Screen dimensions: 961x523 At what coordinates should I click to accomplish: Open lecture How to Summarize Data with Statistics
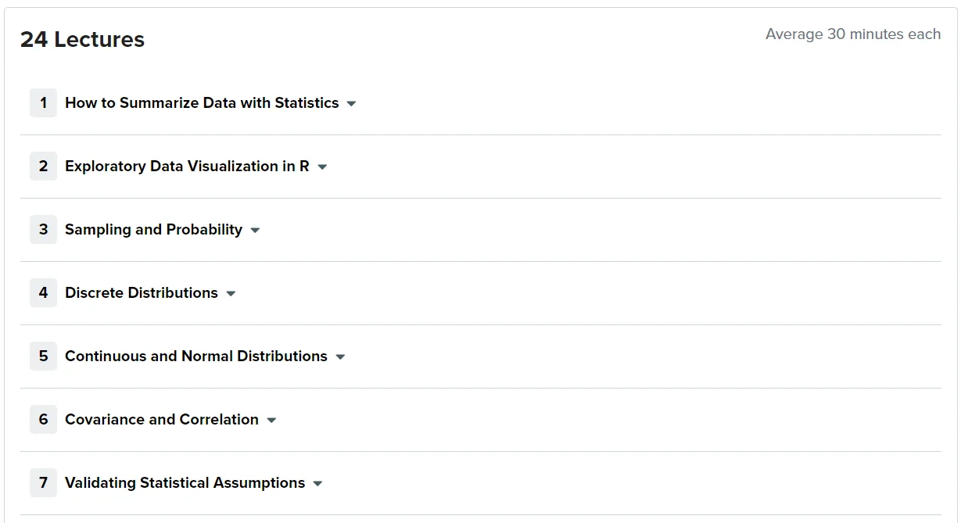(x=202, y=102)
